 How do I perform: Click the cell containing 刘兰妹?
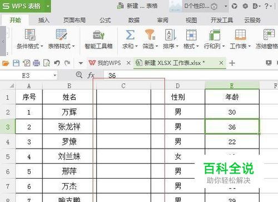[x=69, y=156]
